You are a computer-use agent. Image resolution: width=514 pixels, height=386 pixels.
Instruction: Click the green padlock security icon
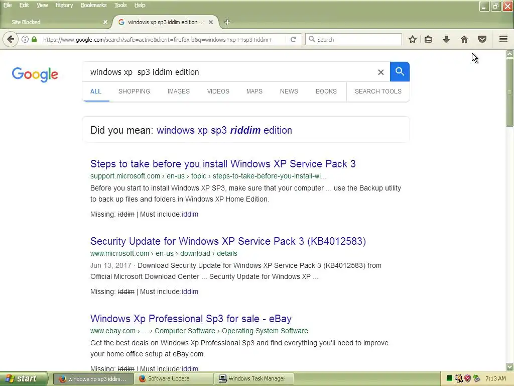34,39
